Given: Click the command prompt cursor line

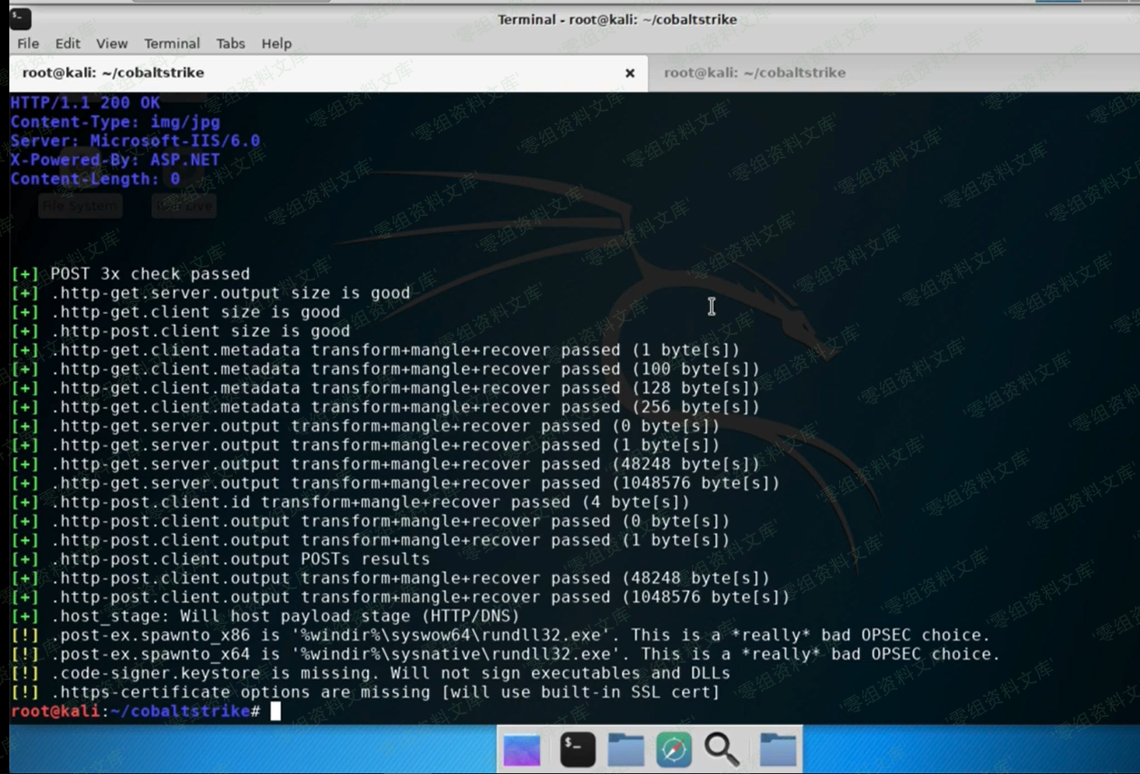Looking at the screenshot, I should tap(275, 711).
